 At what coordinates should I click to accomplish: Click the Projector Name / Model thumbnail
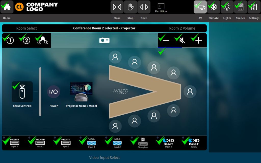point(81,92)
